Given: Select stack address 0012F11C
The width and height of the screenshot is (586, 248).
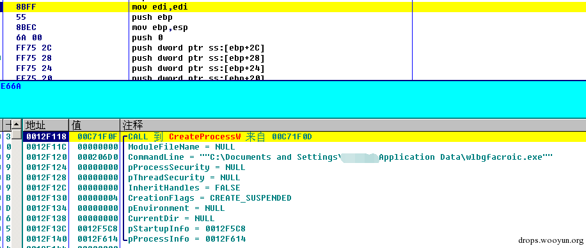Looking at the screenshot, I should tap(46, 147).
